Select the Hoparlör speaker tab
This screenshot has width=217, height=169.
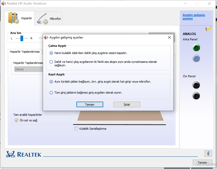click(x=20, y=18)
